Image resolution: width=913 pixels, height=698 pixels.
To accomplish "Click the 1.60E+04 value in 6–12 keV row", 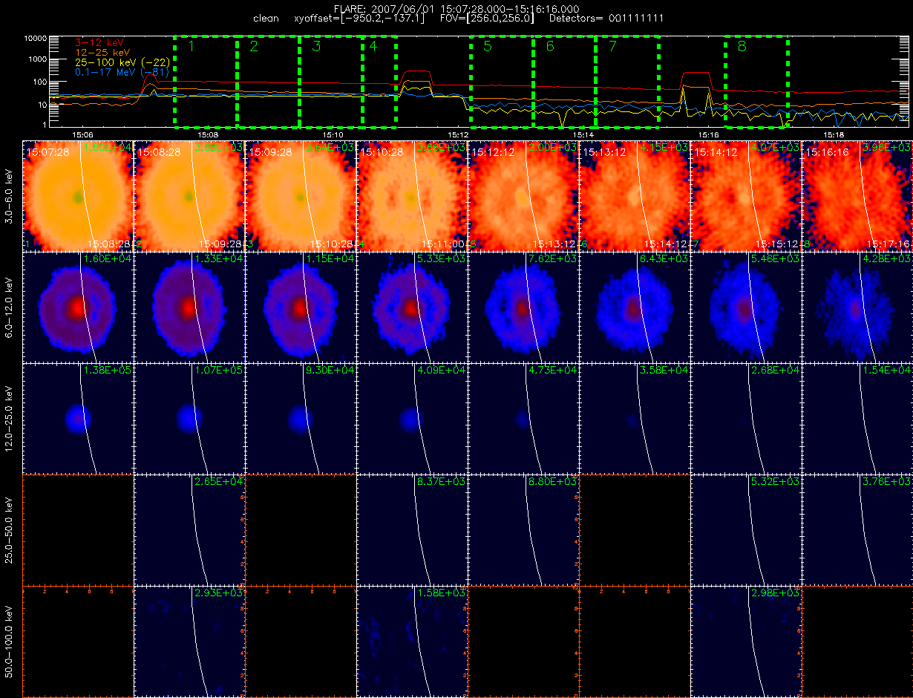I will (108, 258).
